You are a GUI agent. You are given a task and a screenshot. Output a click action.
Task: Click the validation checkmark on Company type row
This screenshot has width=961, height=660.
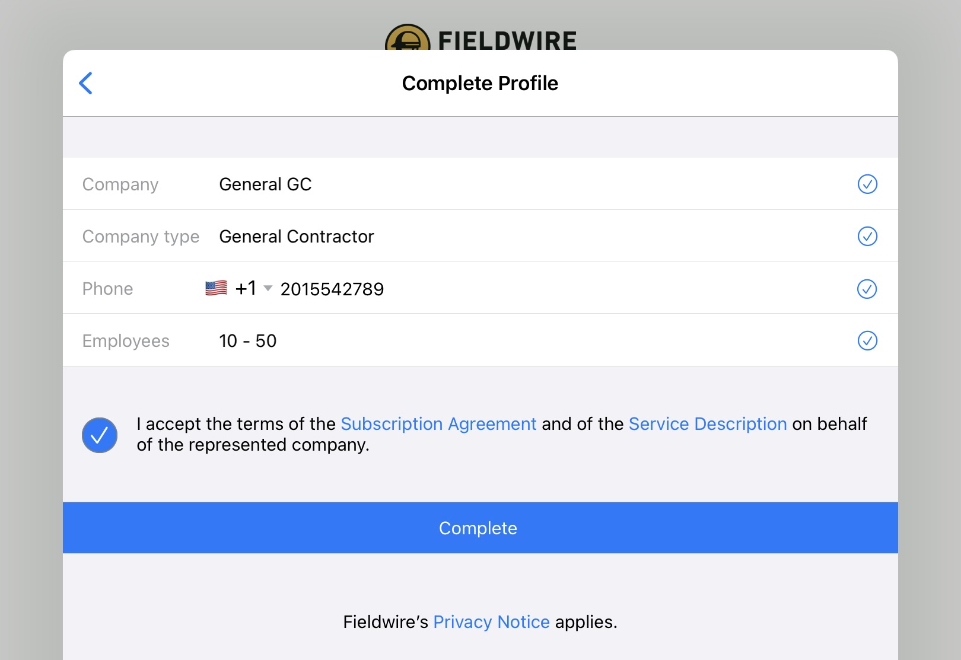pyautogui.click(x=867, y=237)
